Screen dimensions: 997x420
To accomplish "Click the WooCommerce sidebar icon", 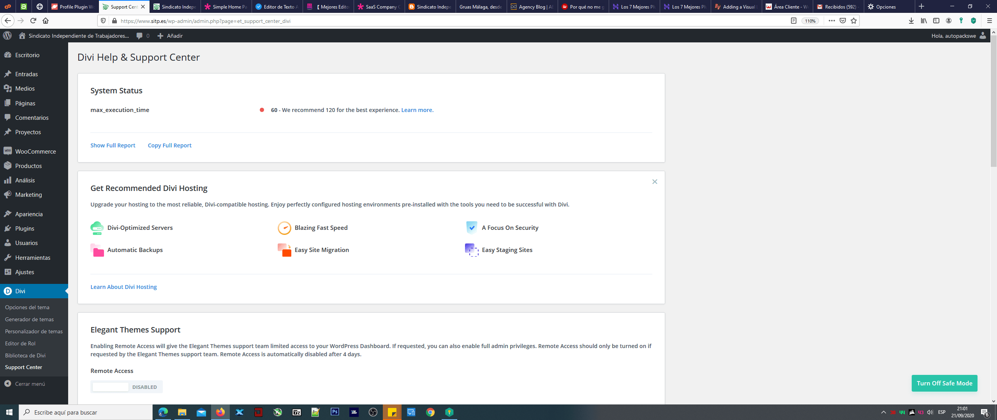I will coord(7,151).
